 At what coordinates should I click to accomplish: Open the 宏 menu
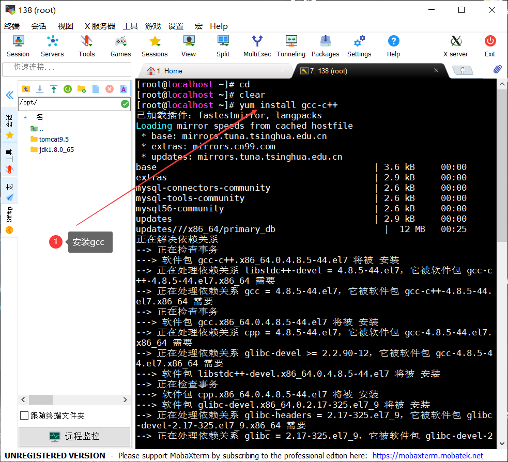[198, 26]
